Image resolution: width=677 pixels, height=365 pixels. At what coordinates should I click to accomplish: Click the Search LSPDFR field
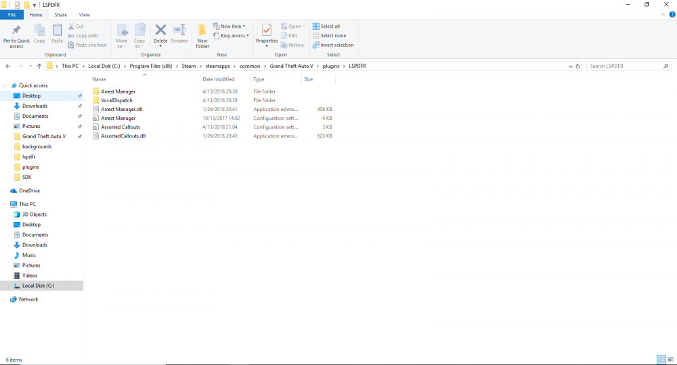(625, 66)
